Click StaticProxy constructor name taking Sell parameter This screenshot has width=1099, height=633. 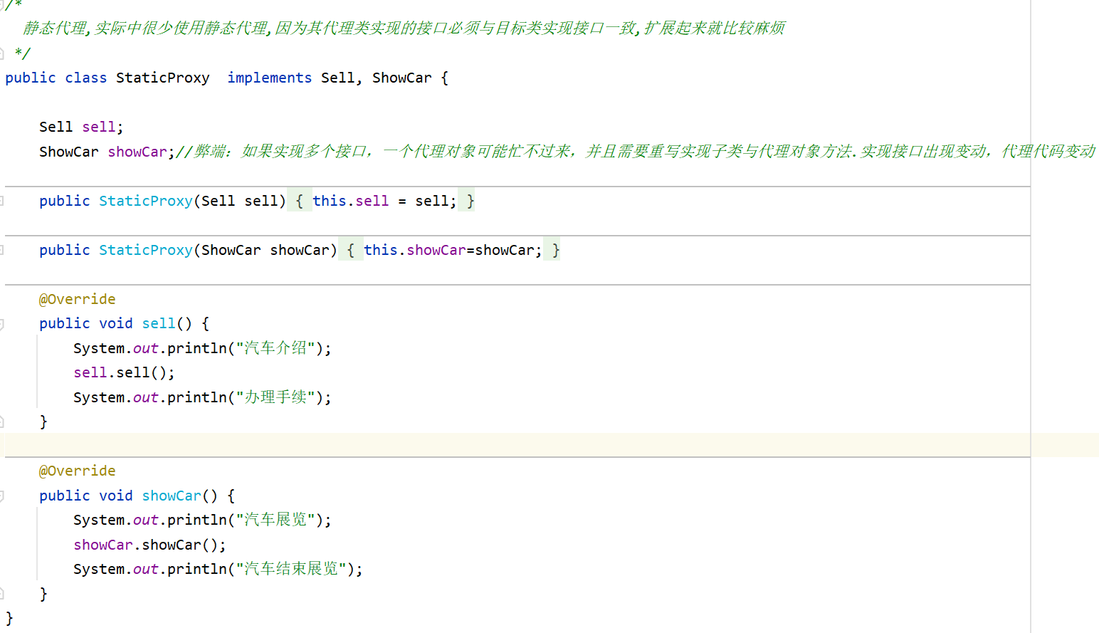pyautogui.click(x=146, y=202)
